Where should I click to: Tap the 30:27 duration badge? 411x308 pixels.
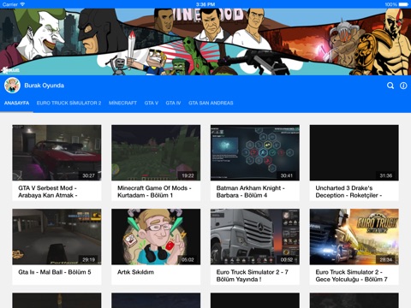88,175
